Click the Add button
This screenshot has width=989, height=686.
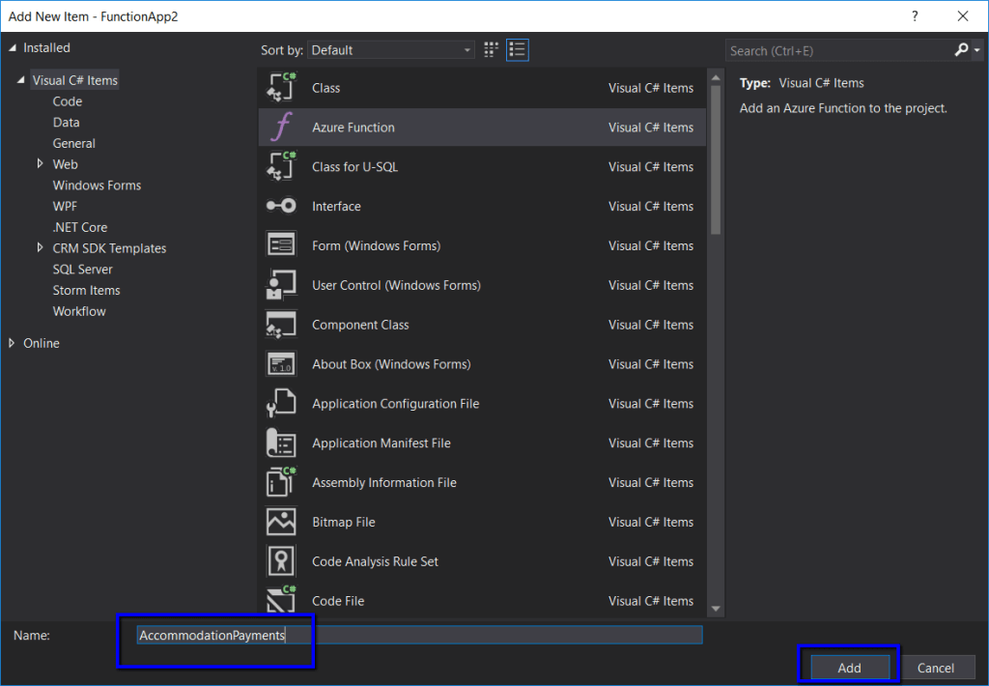849,668
